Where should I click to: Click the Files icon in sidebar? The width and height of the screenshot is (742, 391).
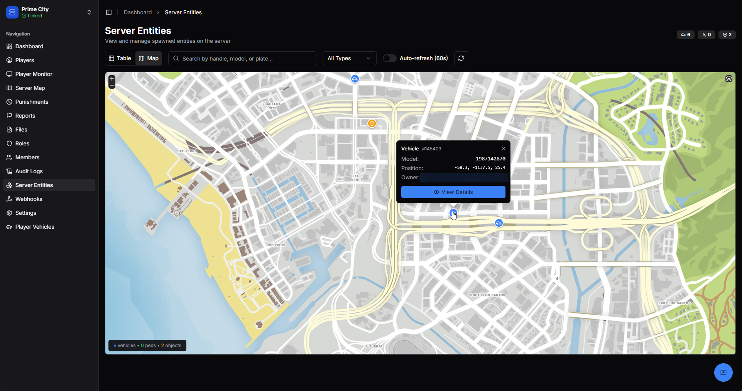pos(9,130)
